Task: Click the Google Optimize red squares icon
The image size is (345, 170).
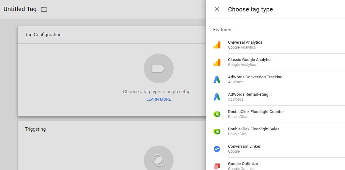Action: 217,166
